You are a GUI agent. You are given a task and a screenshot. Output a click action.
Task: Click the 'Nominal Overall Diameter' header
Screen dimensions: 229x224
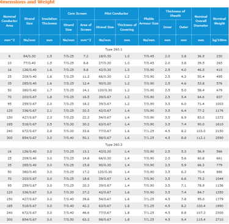click(x=201, y=21)
